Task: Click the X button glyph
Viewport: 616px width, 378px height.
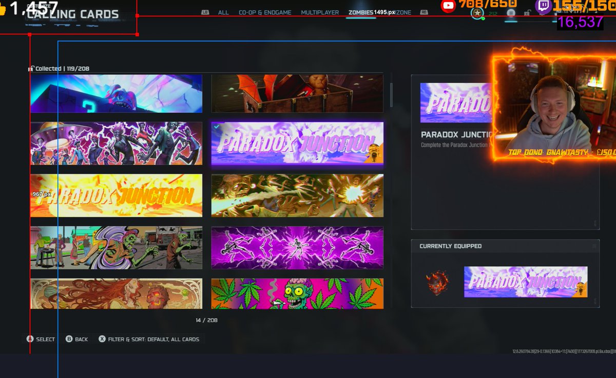Action: 102,339
